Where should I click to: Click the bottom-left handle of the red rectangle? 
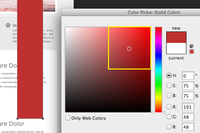tap(17, 118)
